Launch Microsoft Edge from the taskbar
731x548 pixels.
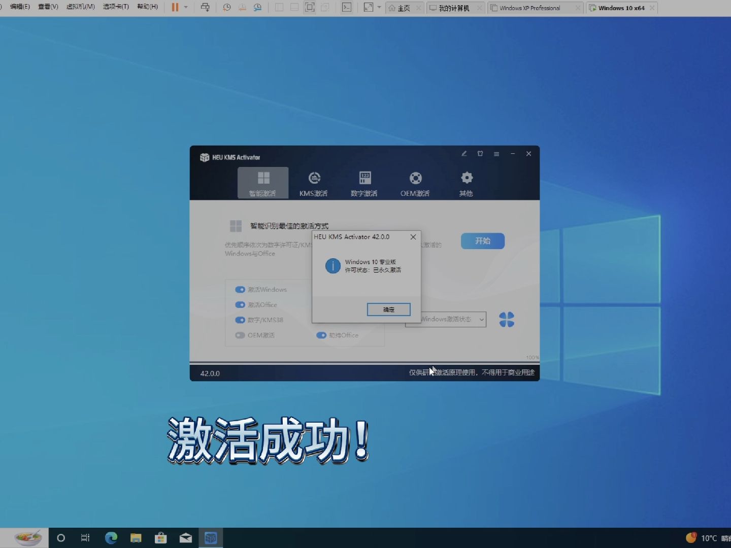click(x=111, y=538)
